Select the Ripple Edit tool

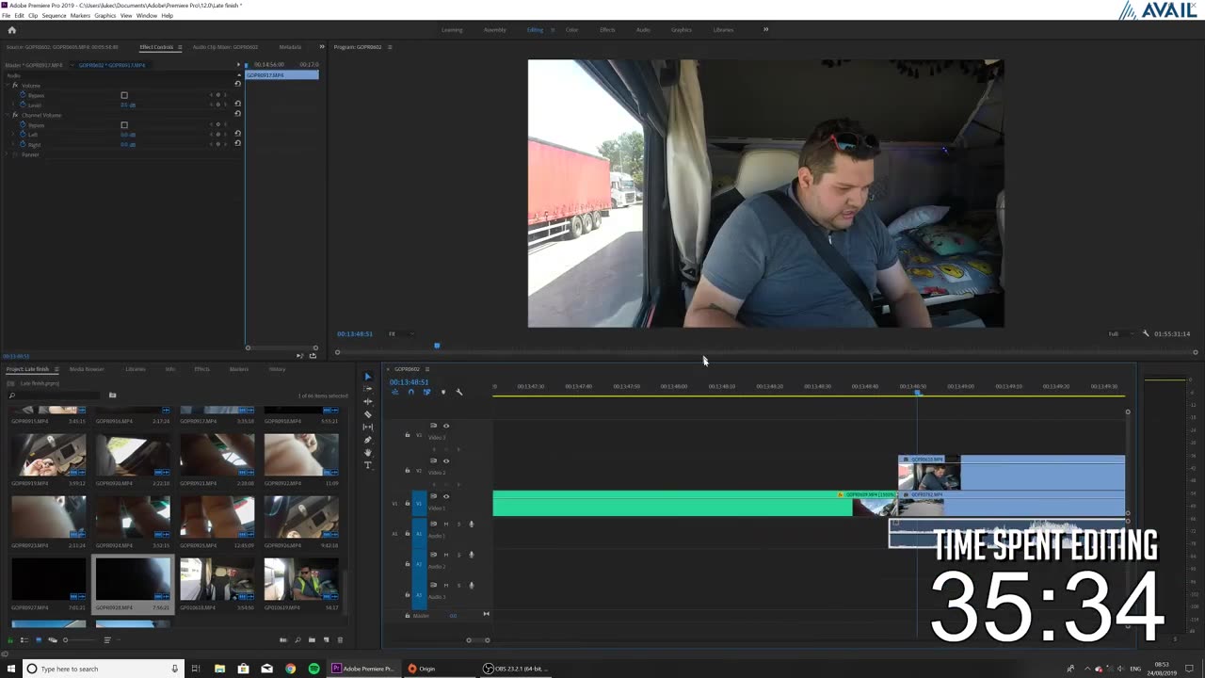[x=368, y=401]
